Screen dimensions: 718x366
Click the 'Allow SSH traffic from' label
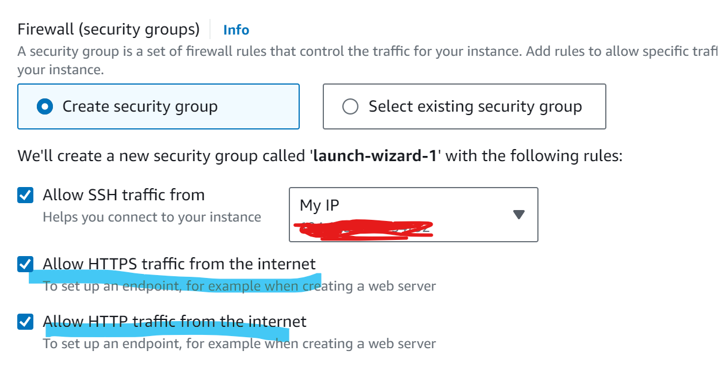(124, 195)
